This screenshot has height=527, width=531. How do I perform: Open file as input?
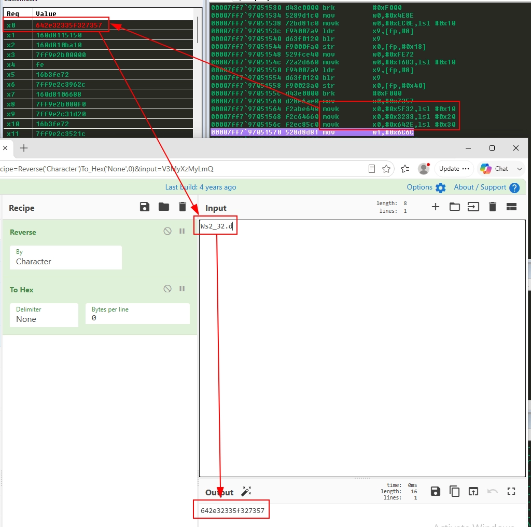473,207
